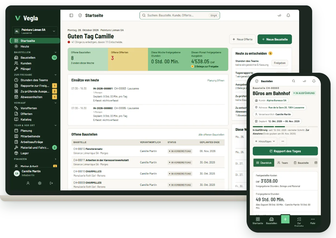Viewport: 336px width, 238px height.
Task: Open Baustellen in the sidebar
Action: 35,58
